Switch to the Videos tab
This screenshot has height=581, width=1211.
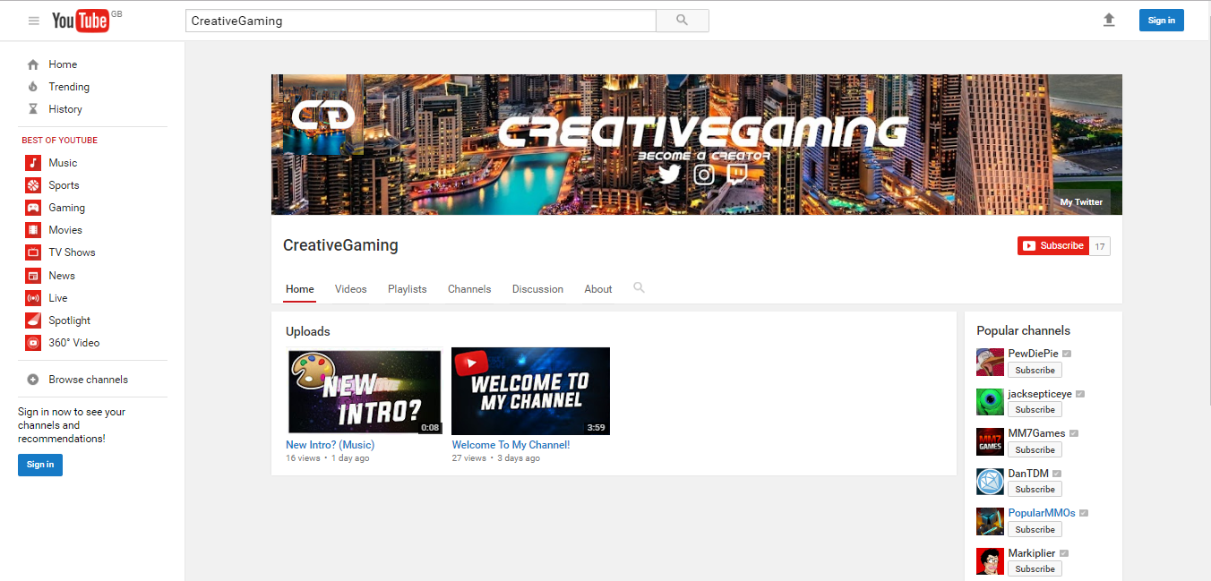coord(351,289)
